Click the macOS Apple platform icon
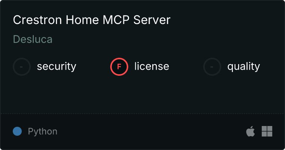Viewport: 285px width, 150px height. click(250, 131)
